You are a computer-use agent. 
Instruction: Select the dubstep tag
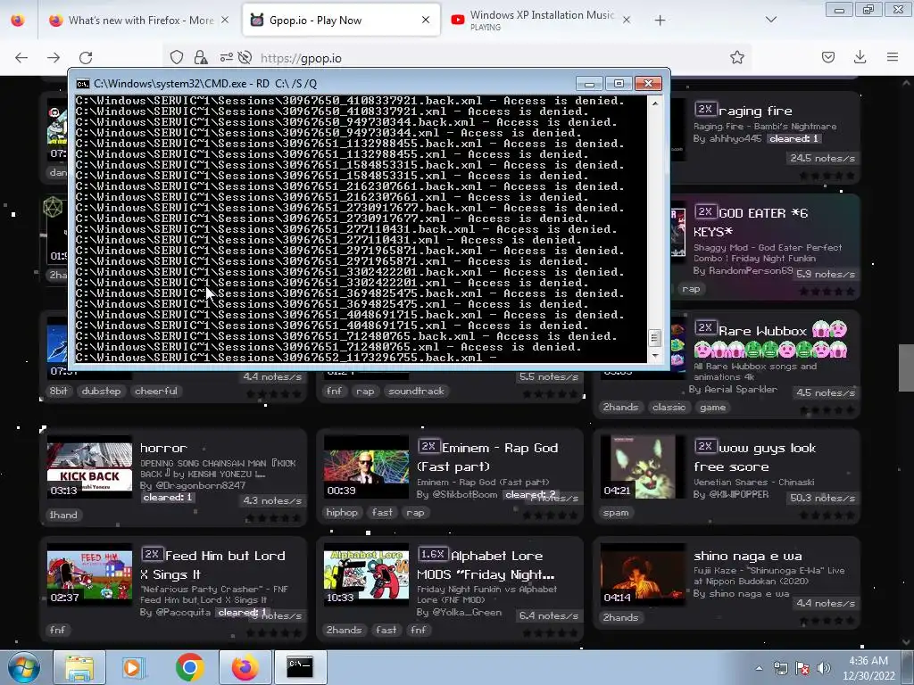point(101,391)
